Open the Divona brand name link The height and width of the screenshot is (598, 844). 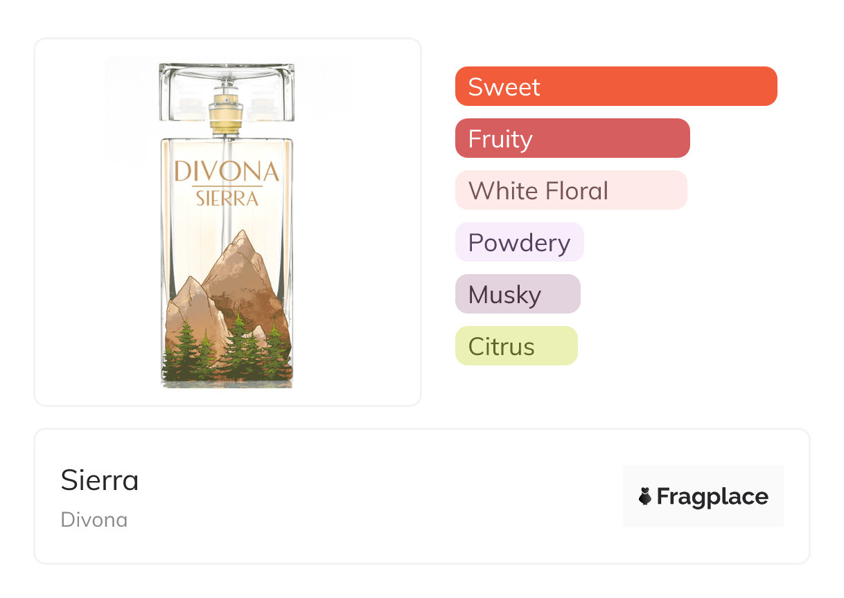click(x=94, y=520)
